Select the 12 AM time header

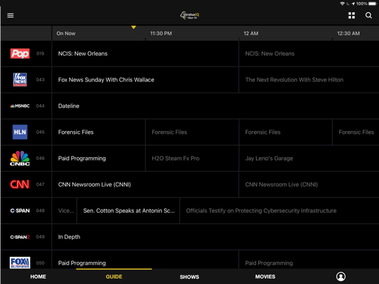[x=251, y=34]
